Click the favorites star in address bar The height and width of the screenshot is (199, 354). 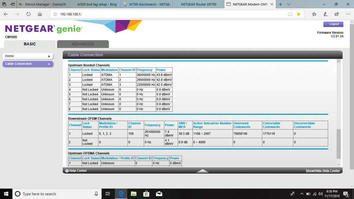click(298, 14)
